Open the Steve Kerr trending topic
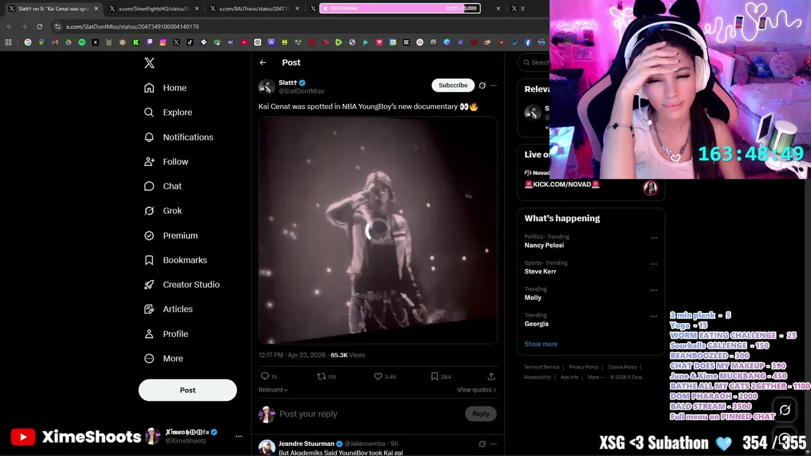 tap(540, 271)
